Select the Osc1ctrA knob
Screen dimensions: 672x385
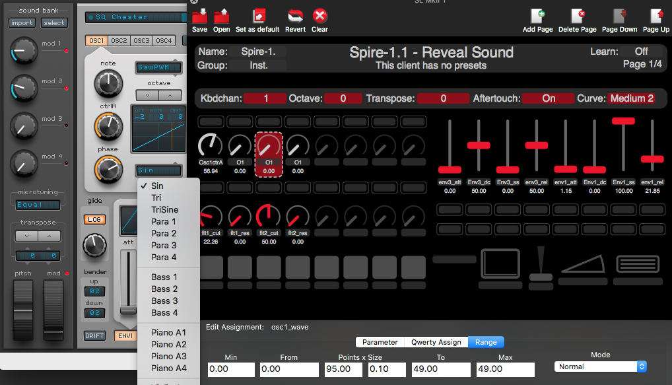click(211, 145)
